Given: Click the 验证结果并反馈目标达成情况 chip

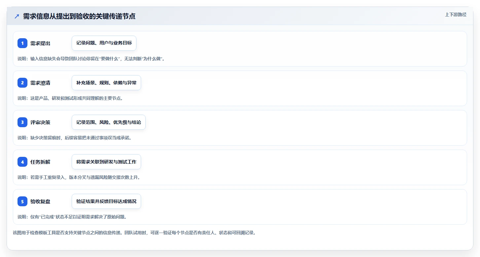Looking at the screenshot, I should [106, 201].
